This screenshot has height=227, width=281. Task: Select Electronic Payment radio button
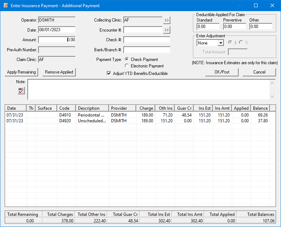127,66
